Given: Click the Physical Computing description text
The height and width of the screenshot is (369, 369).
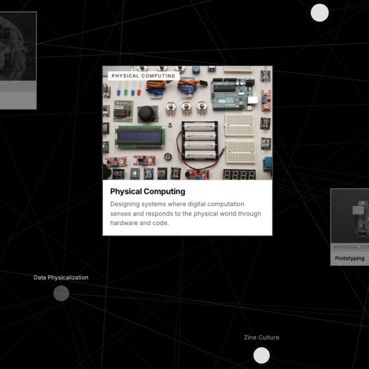Looking at the screenshot, I should coord(186,213).
